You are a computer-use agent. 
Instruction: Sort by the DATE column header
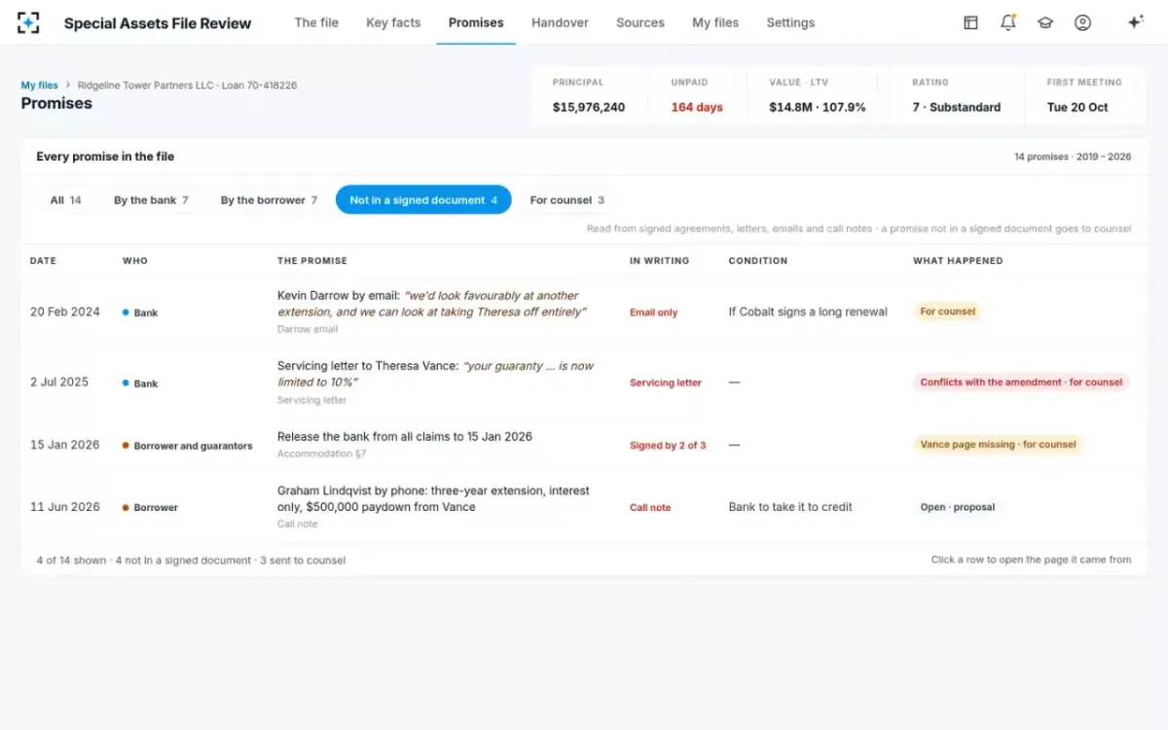[43, 261]
